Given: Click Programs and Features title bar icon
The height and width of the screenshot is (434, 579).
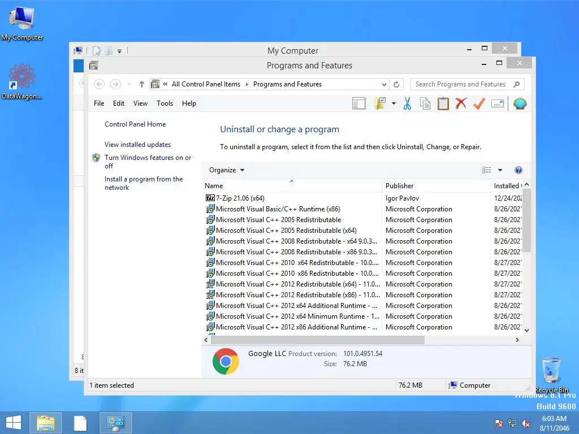Looking at the screenshot, I should coord(93,66).
